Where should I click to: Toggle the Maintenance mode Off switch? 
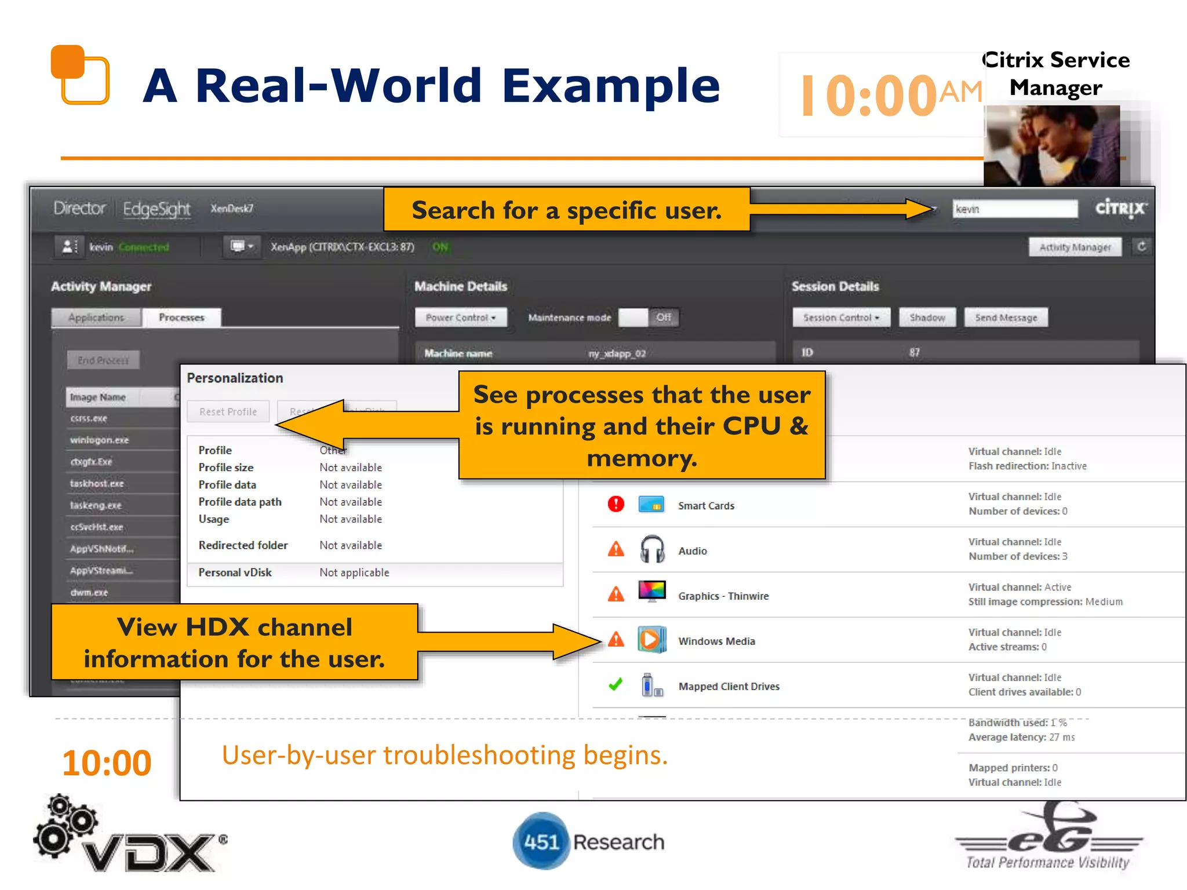tap(649, 318)
